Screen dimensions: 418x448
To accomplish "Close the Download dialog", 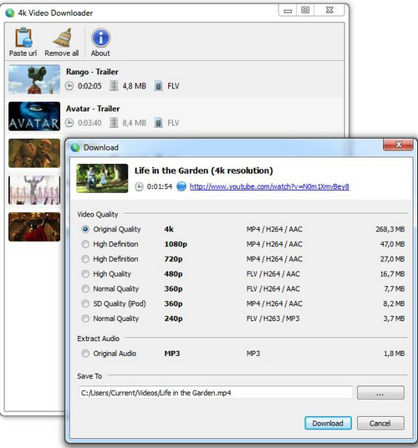I will coord(398,145).
